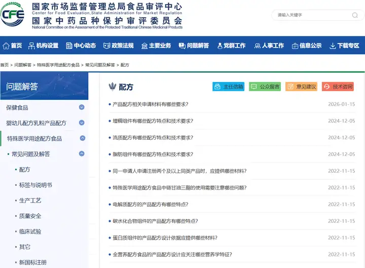Screen dimensions: 365x268
Task: Select 婴幼儿配方乳粉产品配方 in sidebar
Action: [36, 123]
